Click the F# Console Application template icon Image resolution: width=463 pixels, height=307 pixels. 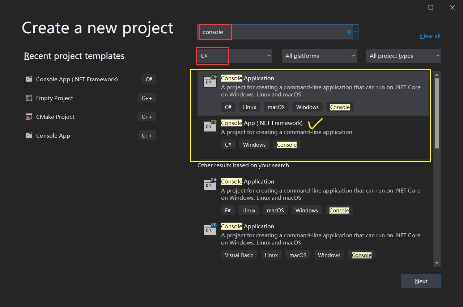pyautogui.click(x=210, y=185)
